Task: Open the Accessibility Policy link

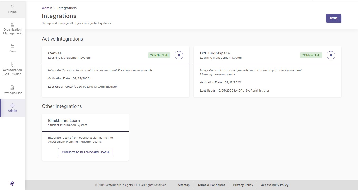Action: [274, 185]
